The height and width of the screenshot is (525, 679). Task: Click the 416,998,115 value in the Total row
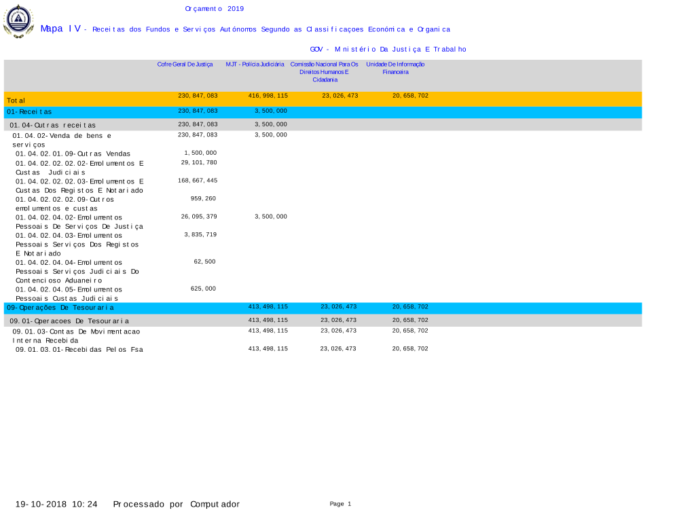[268, 96]
